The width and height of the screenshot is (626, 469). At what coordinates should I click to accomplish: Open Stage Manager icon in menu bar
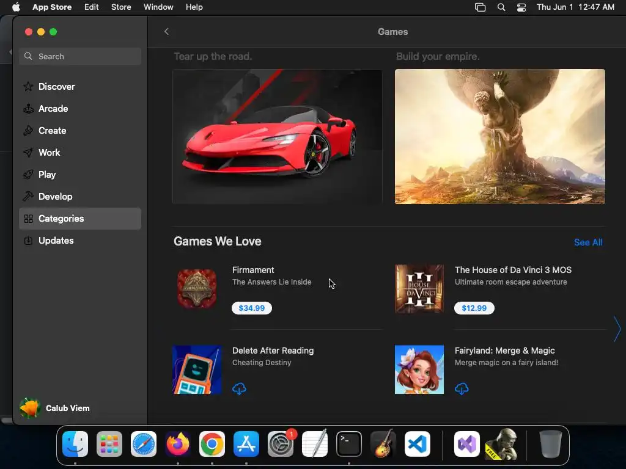(481, 7)
